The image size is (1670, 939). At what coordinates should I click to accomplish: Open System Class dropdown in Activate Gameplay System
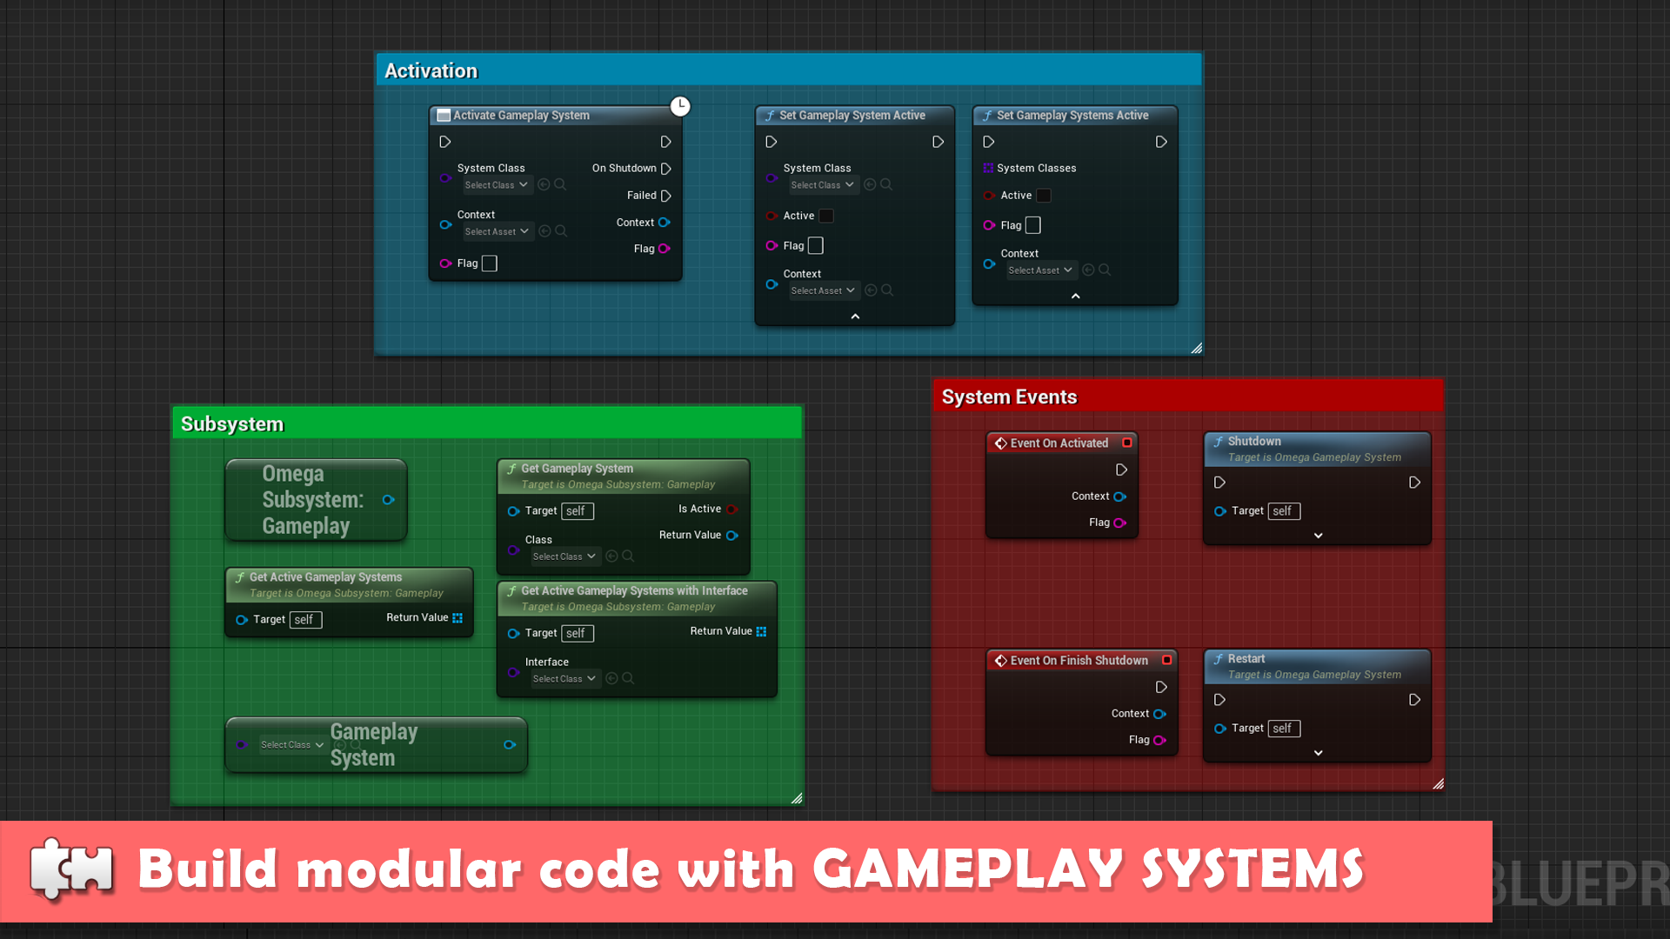(497, 185)
